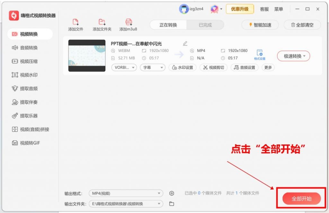
Task: Click the 全部开始 button
Action: [x=301, y=198]
